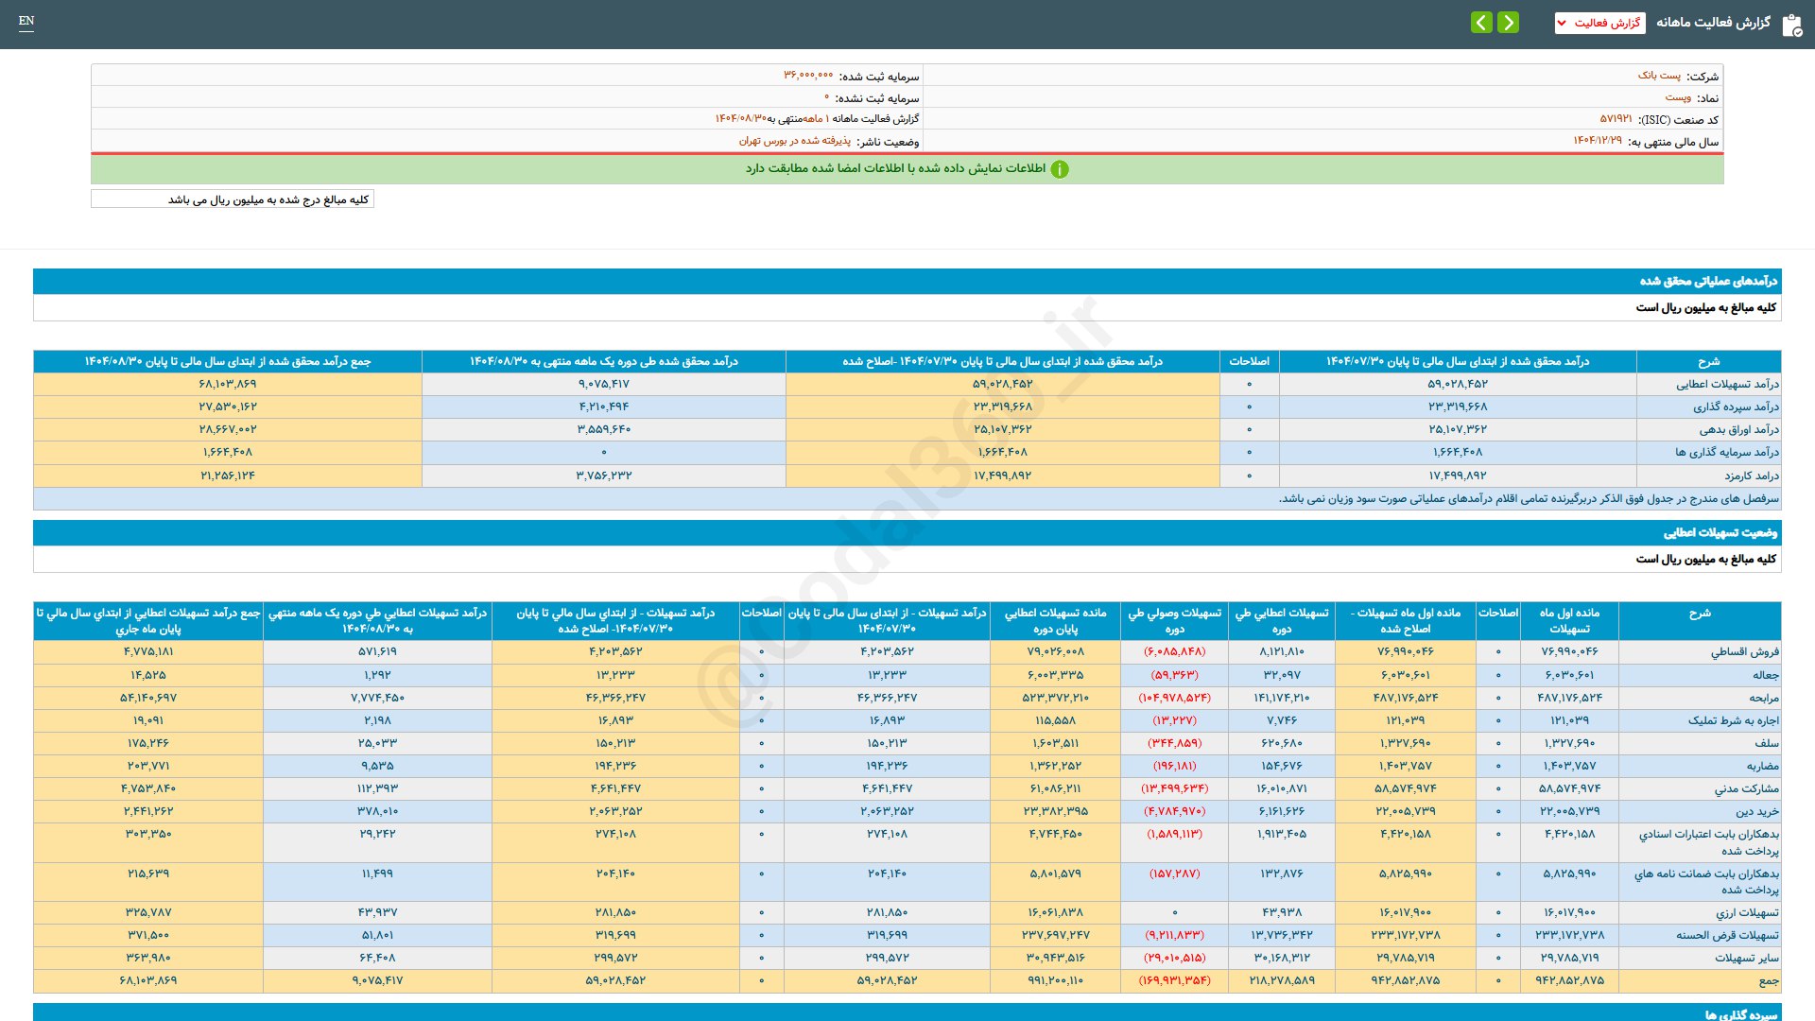Select the درآمد کارمزد row label
1815x1021 pixels.
tap(1751, 476)
